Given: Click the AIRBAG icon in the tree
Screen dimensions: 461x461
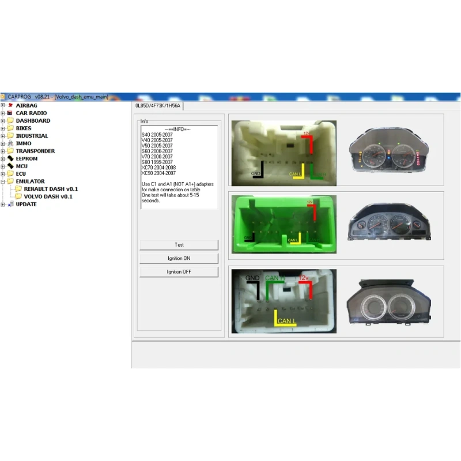Looking at the screenshot, I should [x=10, y=105].
